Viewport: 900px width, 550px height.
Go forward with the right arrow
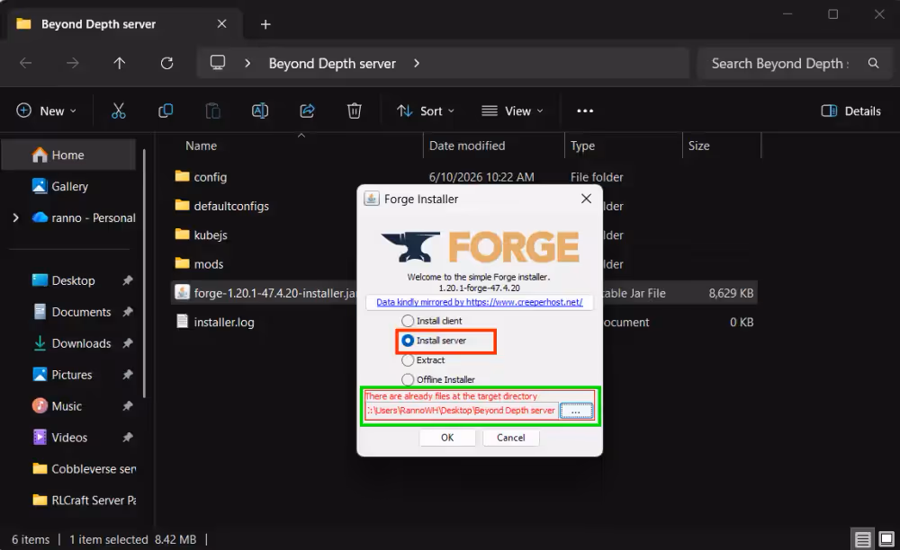[72, 63]
